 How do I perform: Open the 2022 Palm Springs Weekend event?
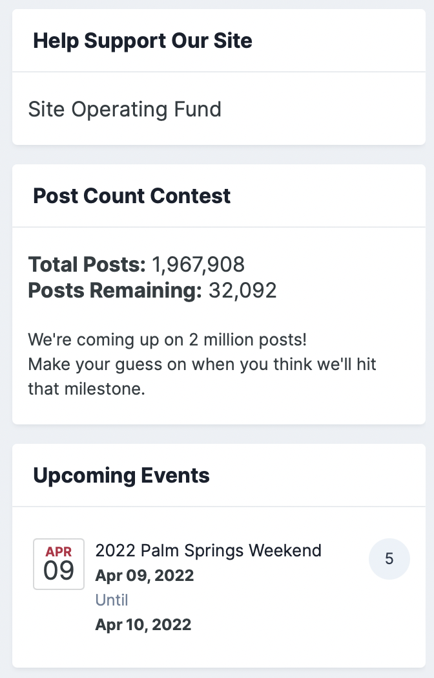[208, 551]
